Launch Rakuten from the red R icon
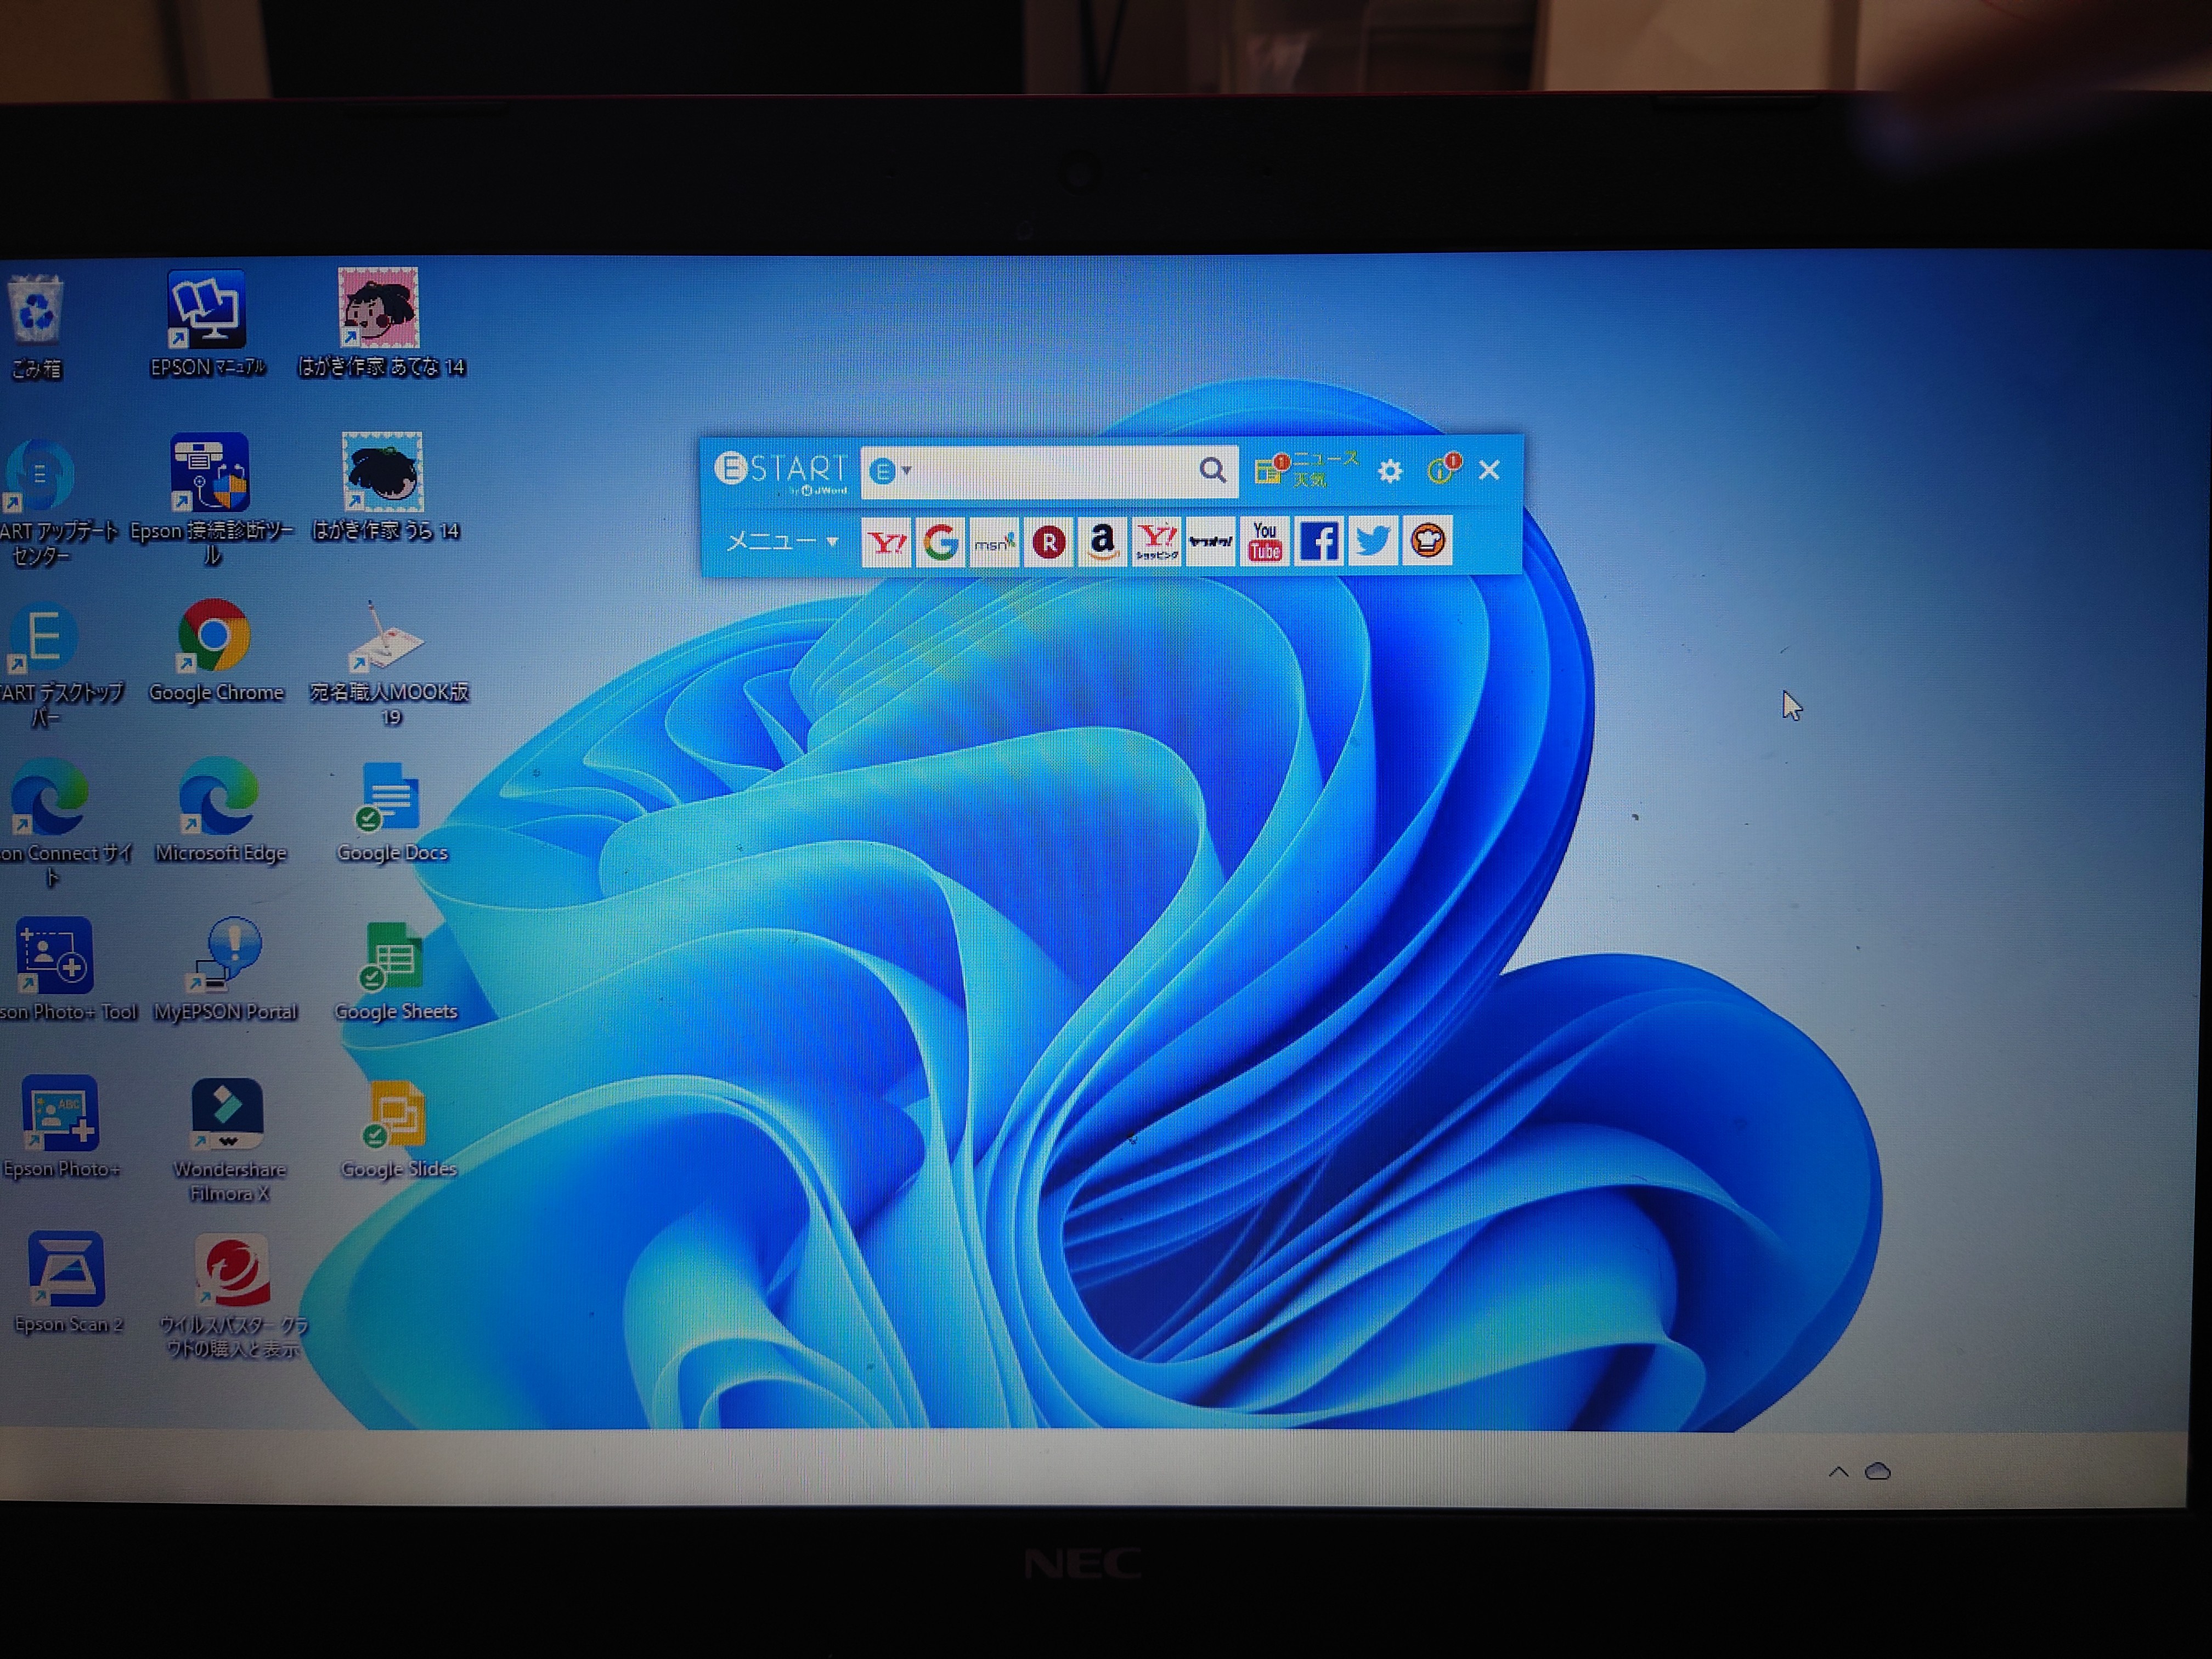The height and width of the screenshot is (1659, 2212). (1048, 543)
